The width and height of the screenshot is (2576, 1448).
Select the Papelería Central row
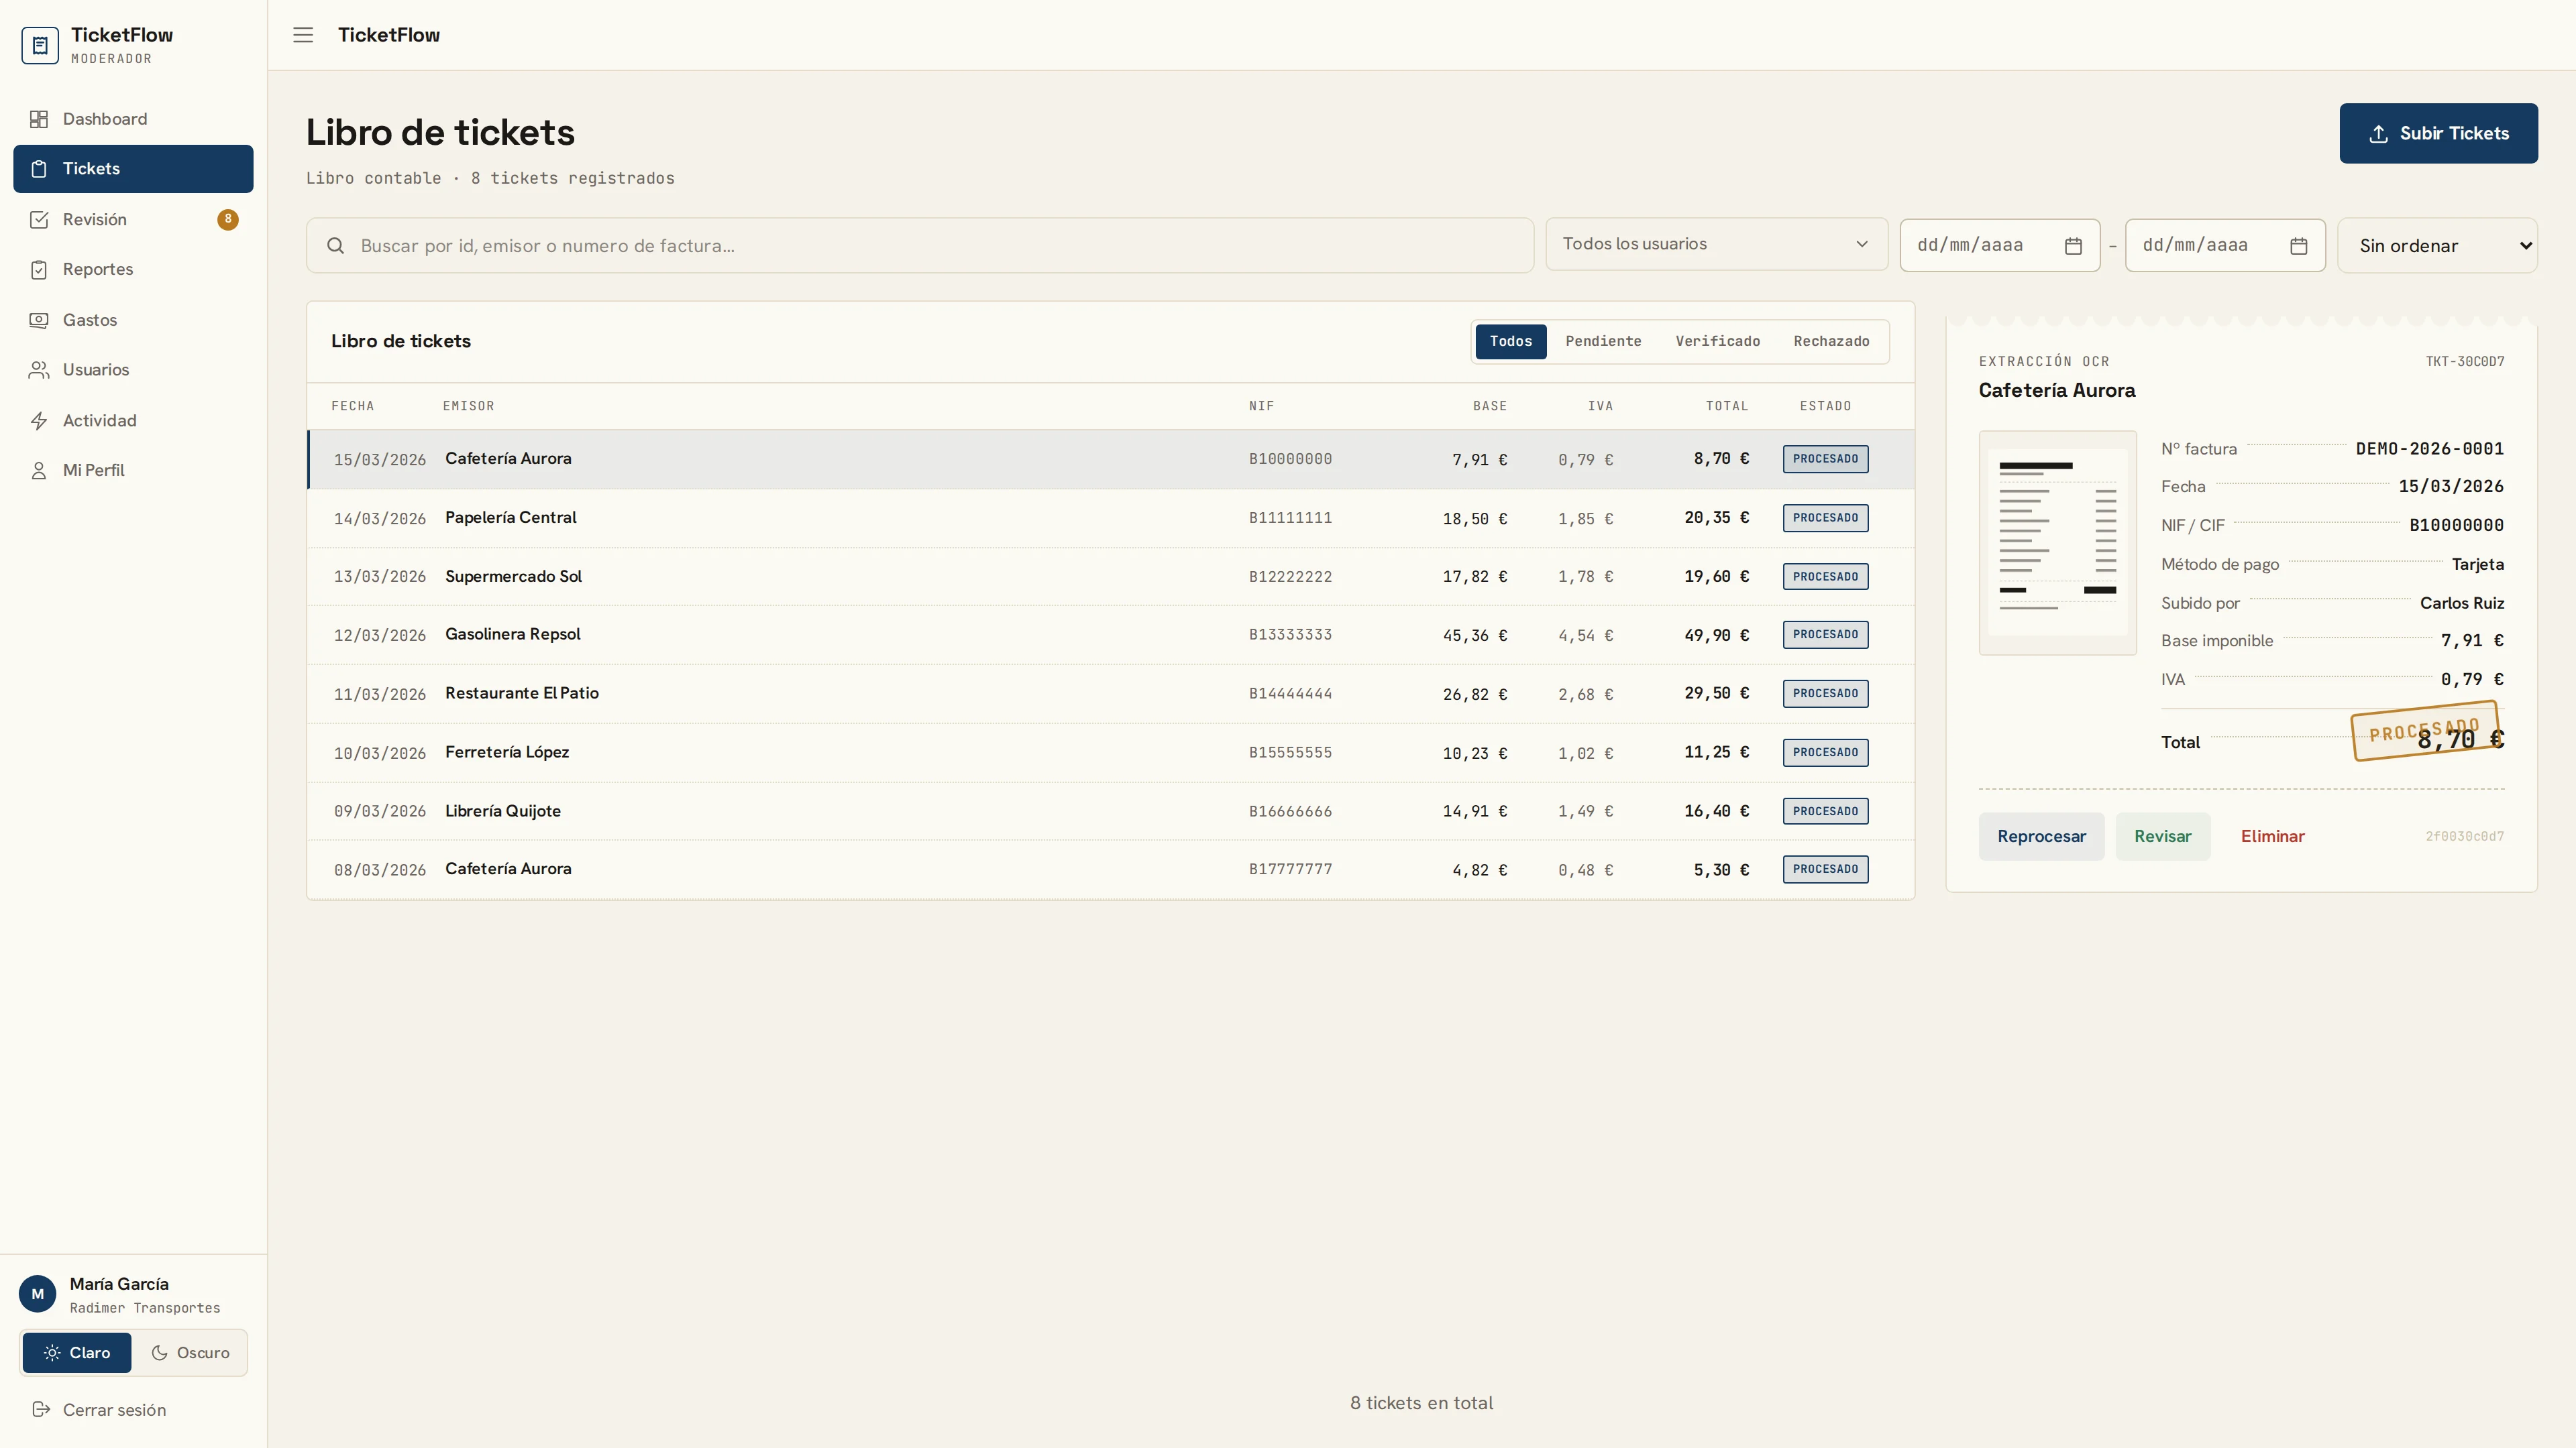(x=1110, y=519)
